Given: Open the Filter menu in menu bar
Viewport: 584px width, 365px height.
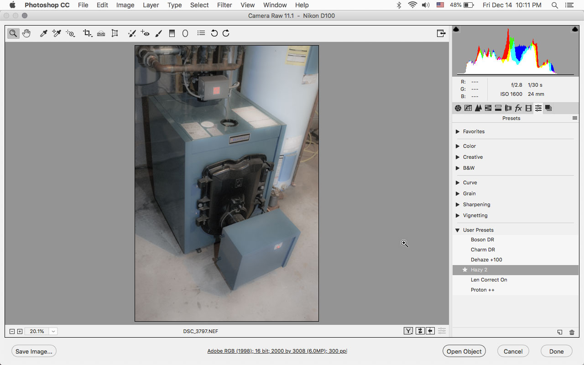Looking at the screenshot, I should [x=224, y=5].
